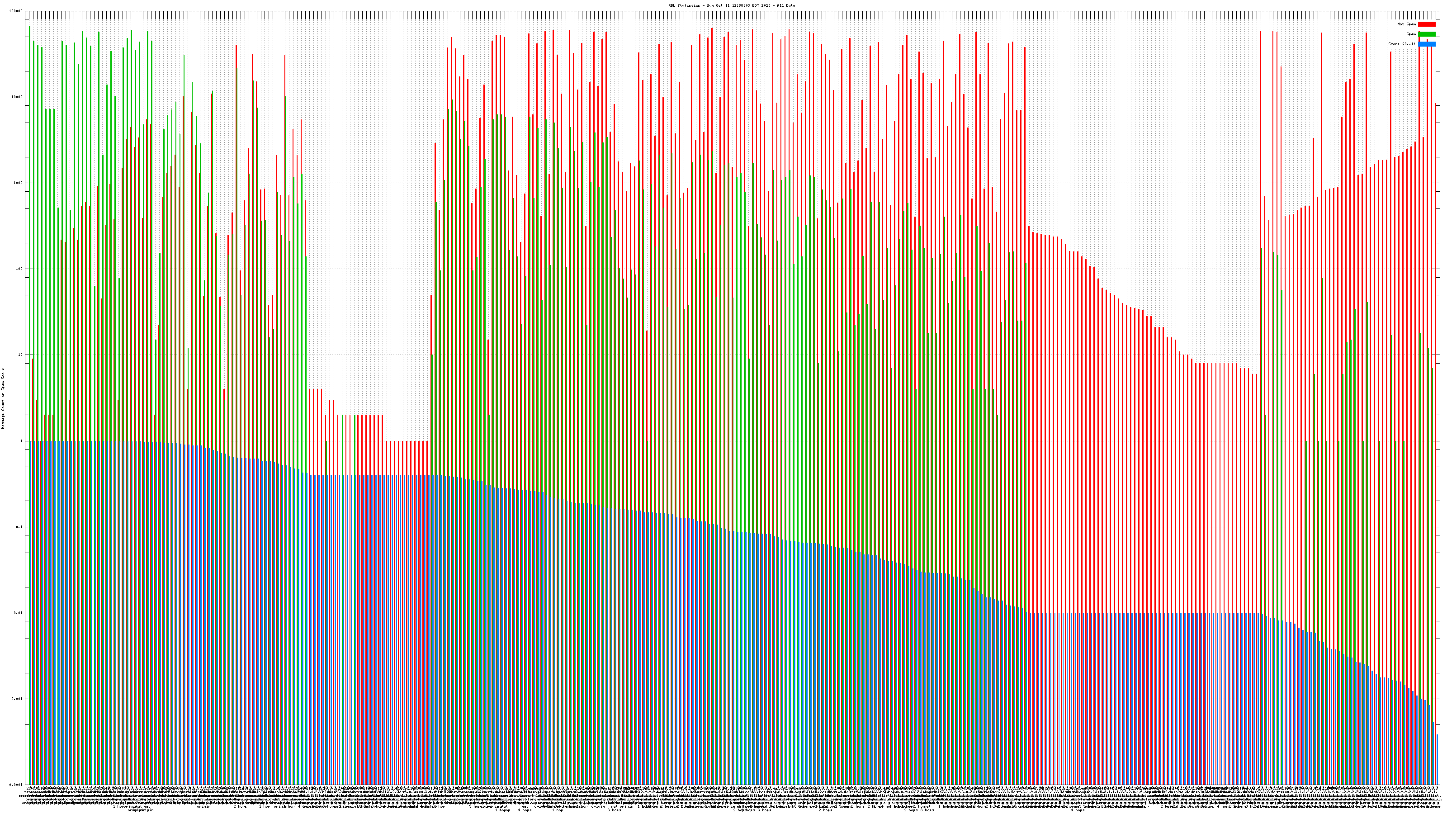Click the 1 y-axis tick label
This screenshot has width=1447, height=814.
21,441
